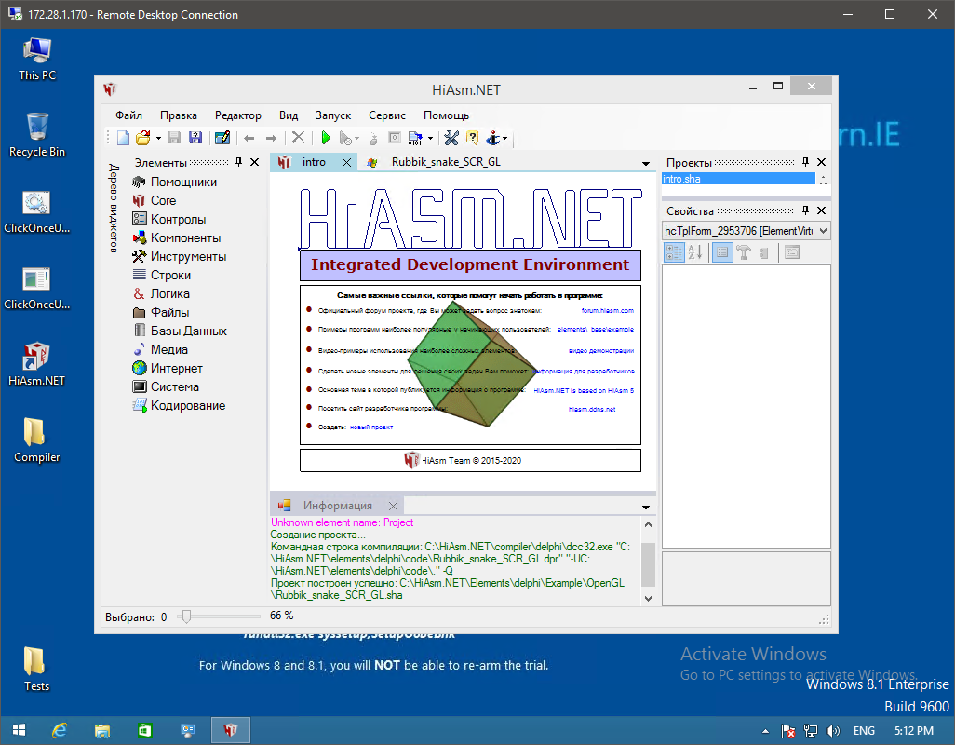Click the yellow question mark help icon

(472, 138)
